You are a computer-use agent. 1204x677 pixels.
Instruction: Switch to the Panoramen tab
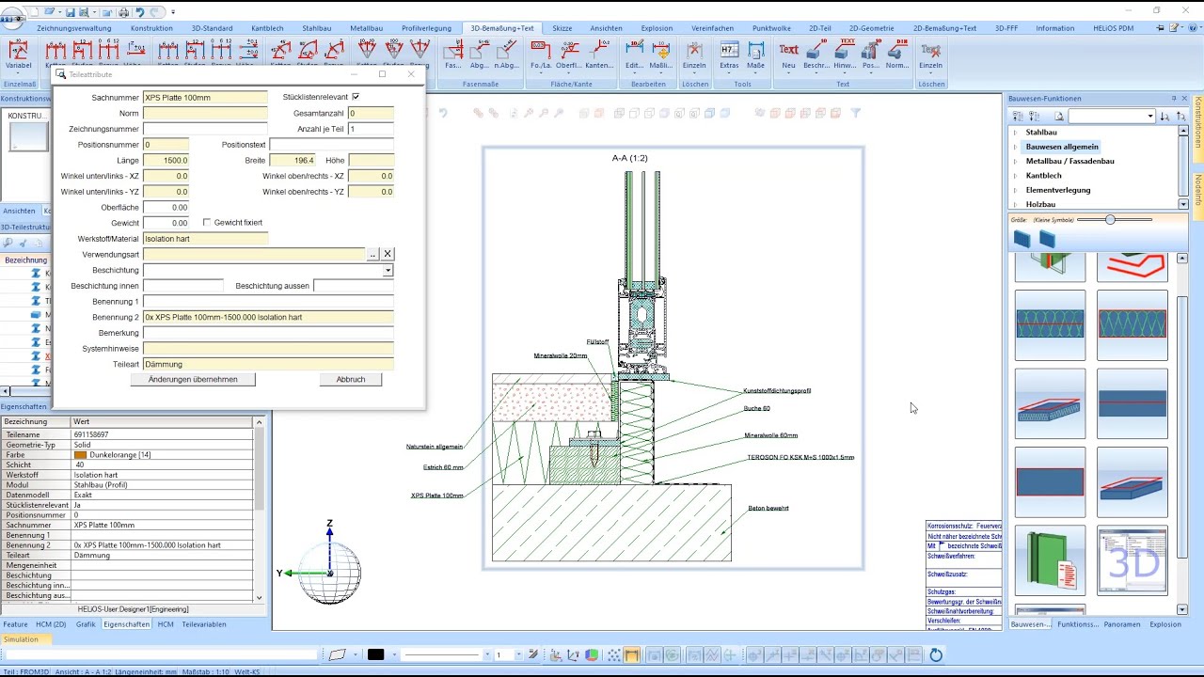pyautogui.click(x=1122, y=624)
